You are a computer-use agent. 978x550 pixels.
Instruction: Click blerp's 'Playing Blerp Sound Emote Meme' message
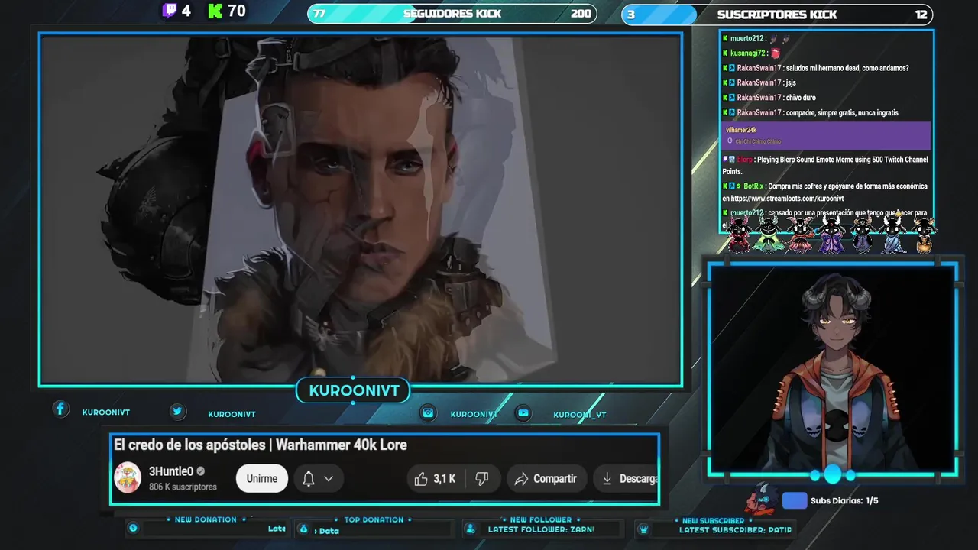pos(825,165)
